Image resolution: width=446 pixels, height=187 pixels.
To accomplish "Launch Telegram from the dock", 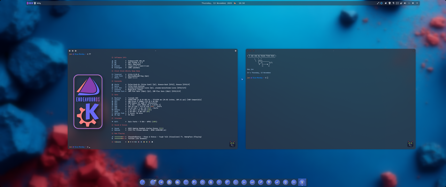I will click(x=161, y=182).
